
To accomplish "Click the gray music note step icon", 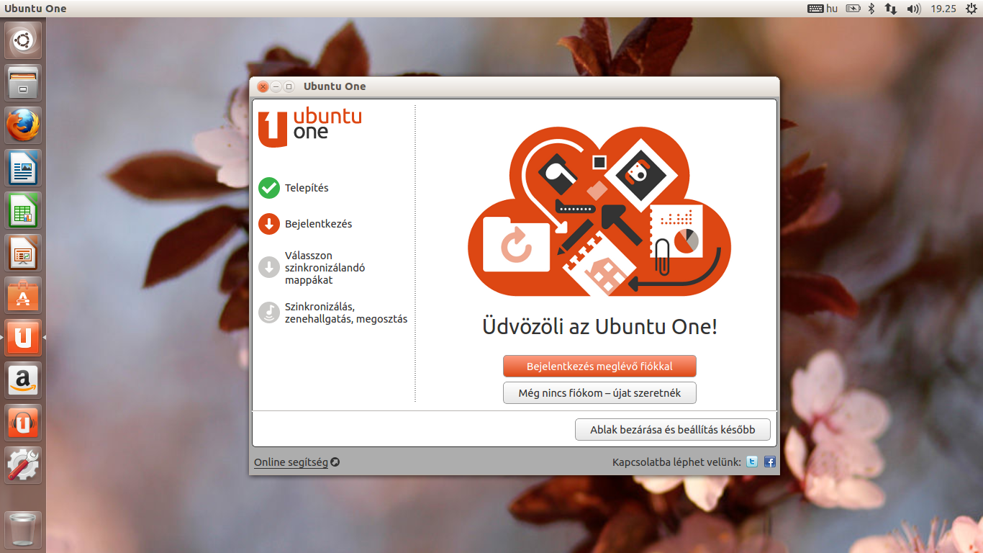I will point(269,312).
